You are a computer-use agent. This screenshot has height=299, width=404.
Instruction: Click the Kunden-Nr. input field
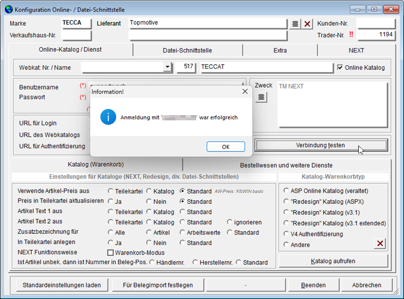[376, 23]
